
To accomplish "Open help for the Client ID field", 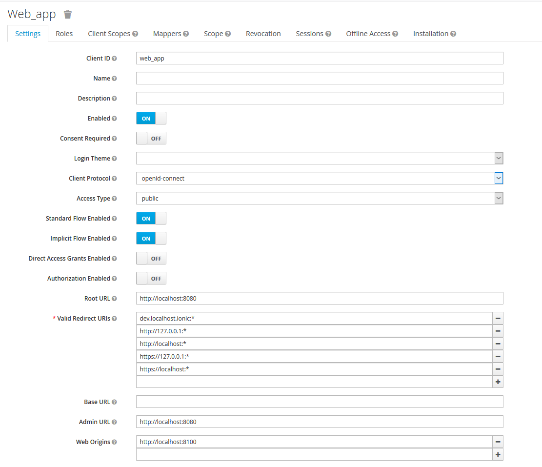I will click(115, 58).
